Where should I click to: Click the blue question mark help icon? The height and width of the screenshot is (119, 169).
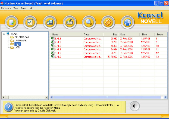(x=8, y=107)
